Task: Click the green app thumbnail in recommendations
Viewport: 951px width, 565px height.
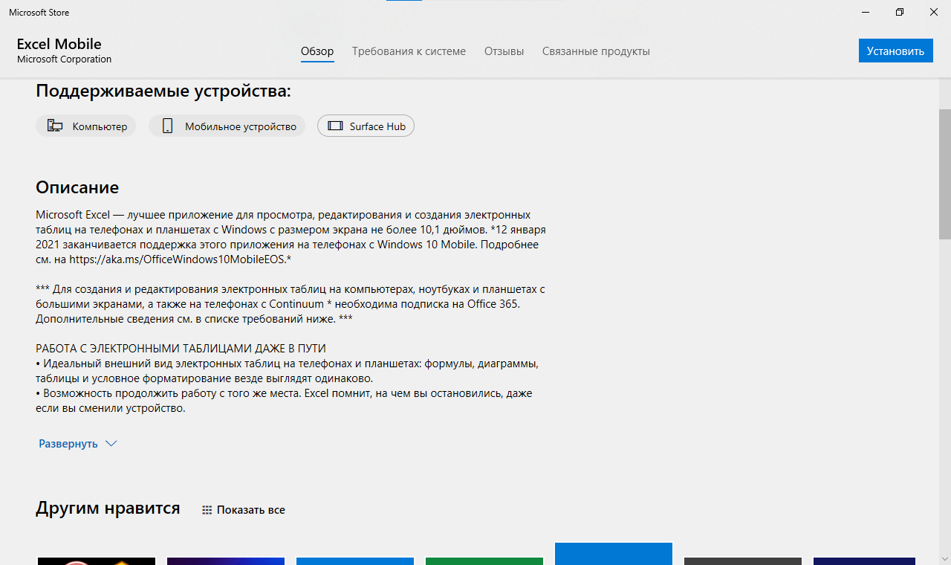Action: pos(484,561)
